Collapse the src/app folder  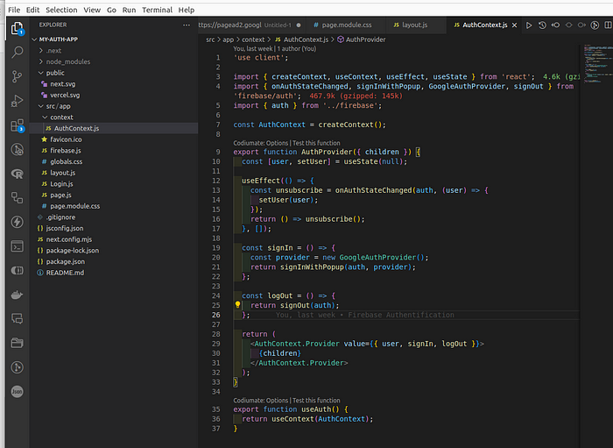[41, 106]
